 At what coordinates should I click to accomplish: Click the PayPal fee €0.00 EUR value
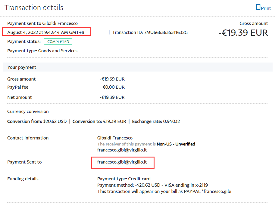(x=114, y=87)
